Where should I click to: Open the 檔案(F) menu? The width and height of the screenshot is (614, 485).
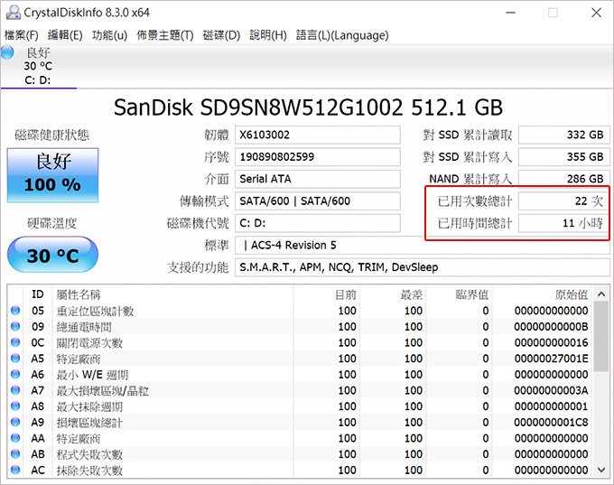tap(21, 35)
